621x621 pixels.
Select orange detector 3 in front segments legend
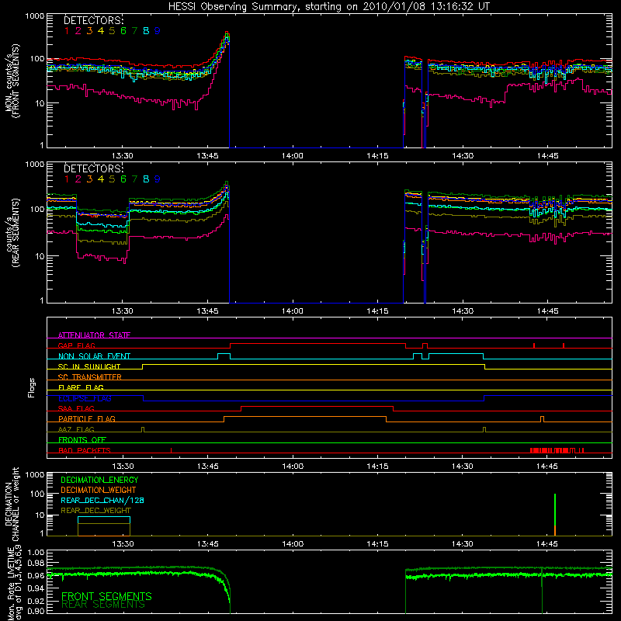coord(89,31)
